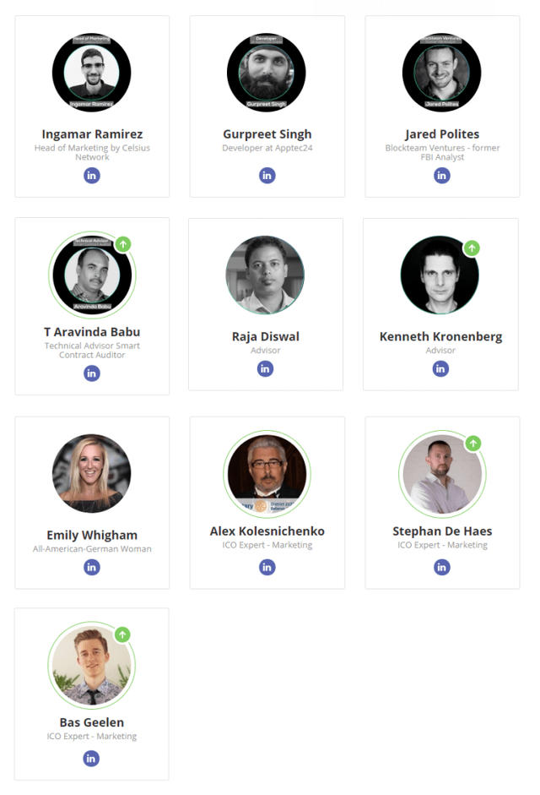The width and height of the screenshot is (540, 795).
Task: Click green arrow badge on T Aravinda Babu
Action: (123, 244)
